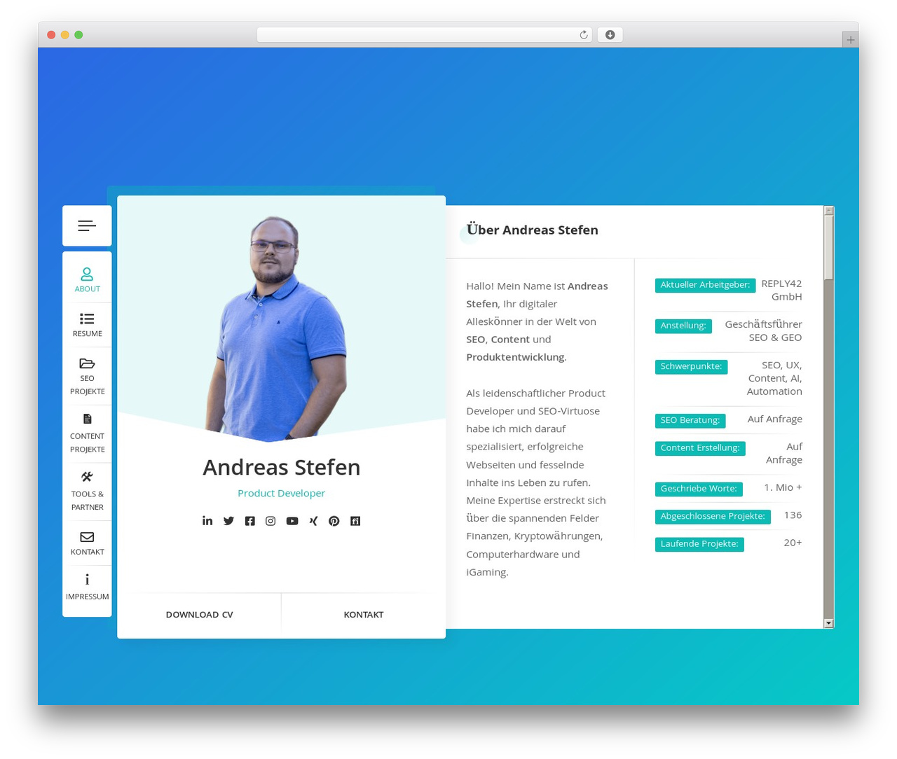The width and height of the screenshot is (897, 759).
Task: Go to the Kontakt sidebar section
Action: point(87,543)
